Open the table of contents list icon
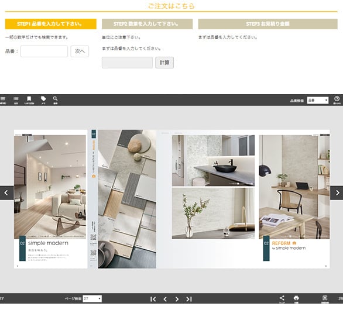 pyautogui.click(x=16, y=100)
